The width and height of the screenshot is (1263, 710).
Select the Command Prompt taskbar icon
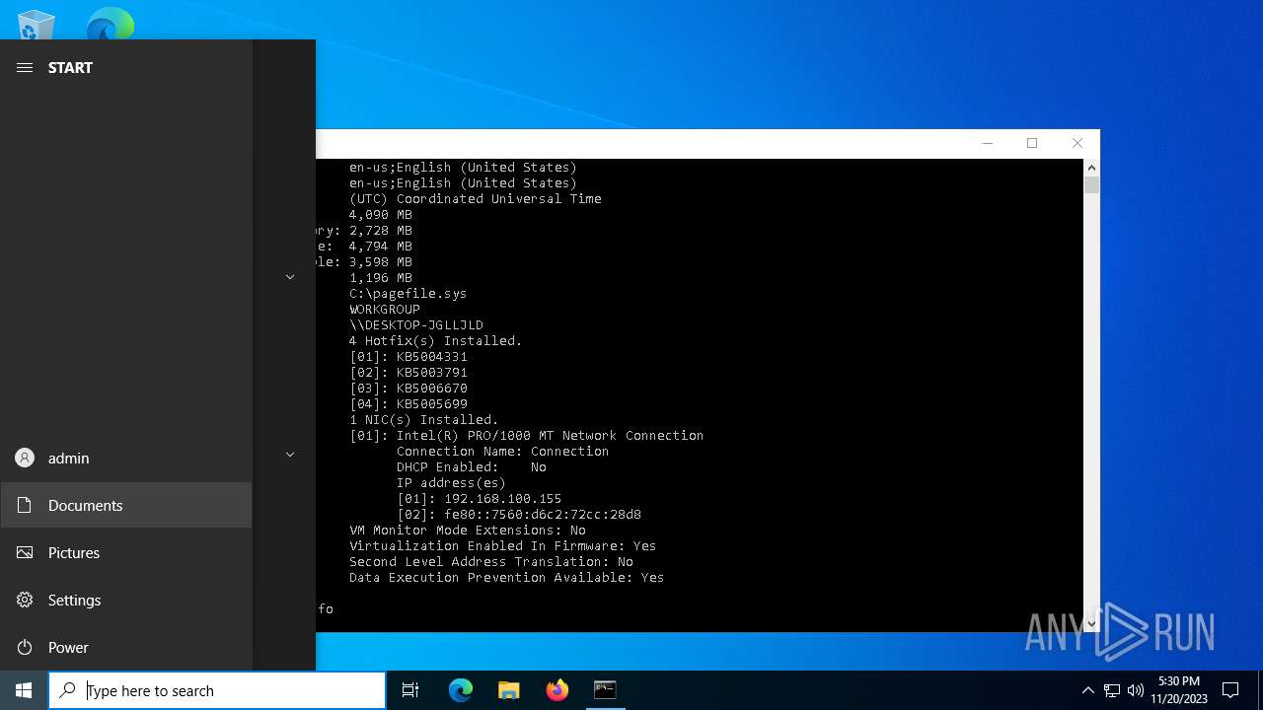click(605, 690)
